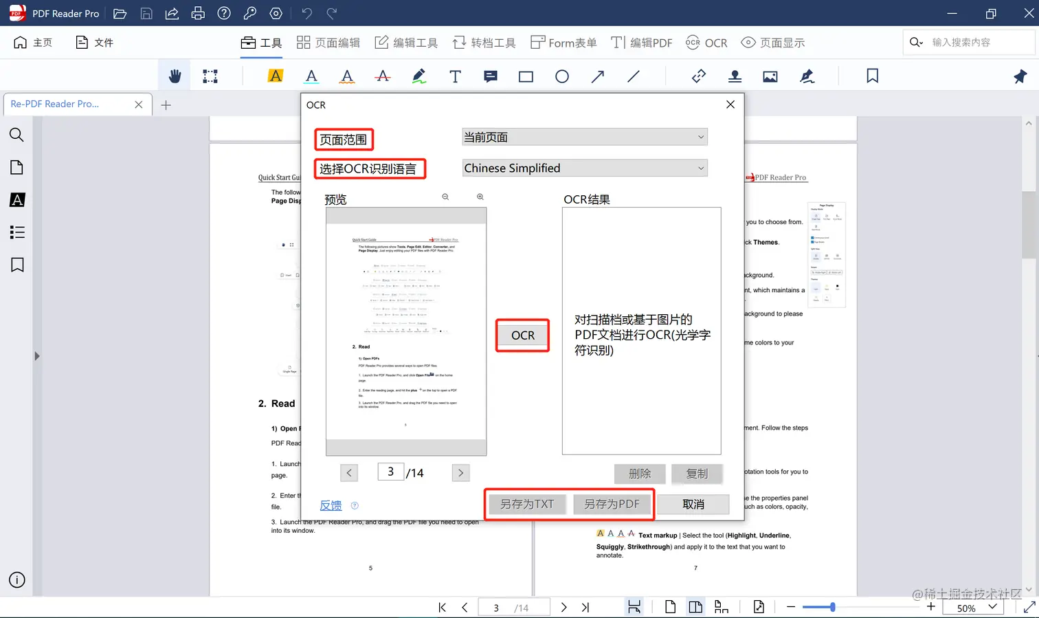Print the document with the printer icon
The height and width of the screenshot is (618, 1039).
(x=198, y=13)
